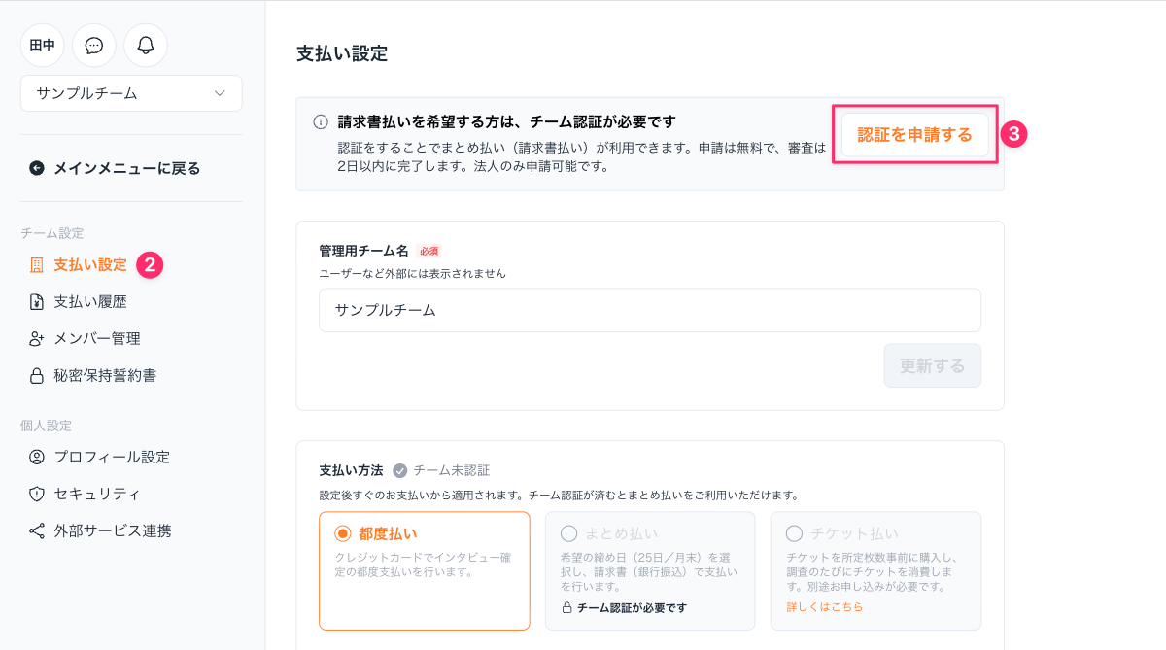The image size is (1166, 650).
Task: Click the back arrow icon for main menu
Action: (37, 168)
